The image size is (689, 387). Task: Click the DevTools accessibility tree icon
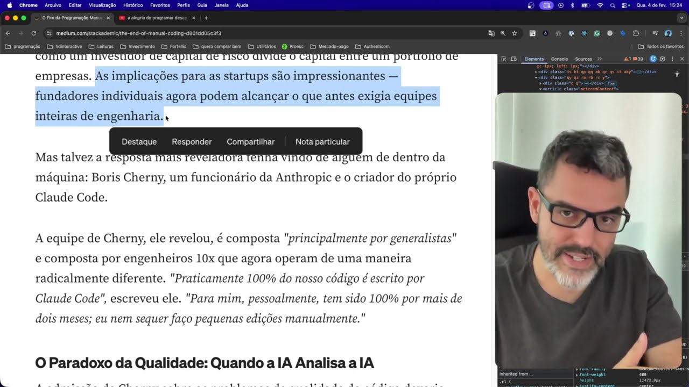tap(677, 74)
